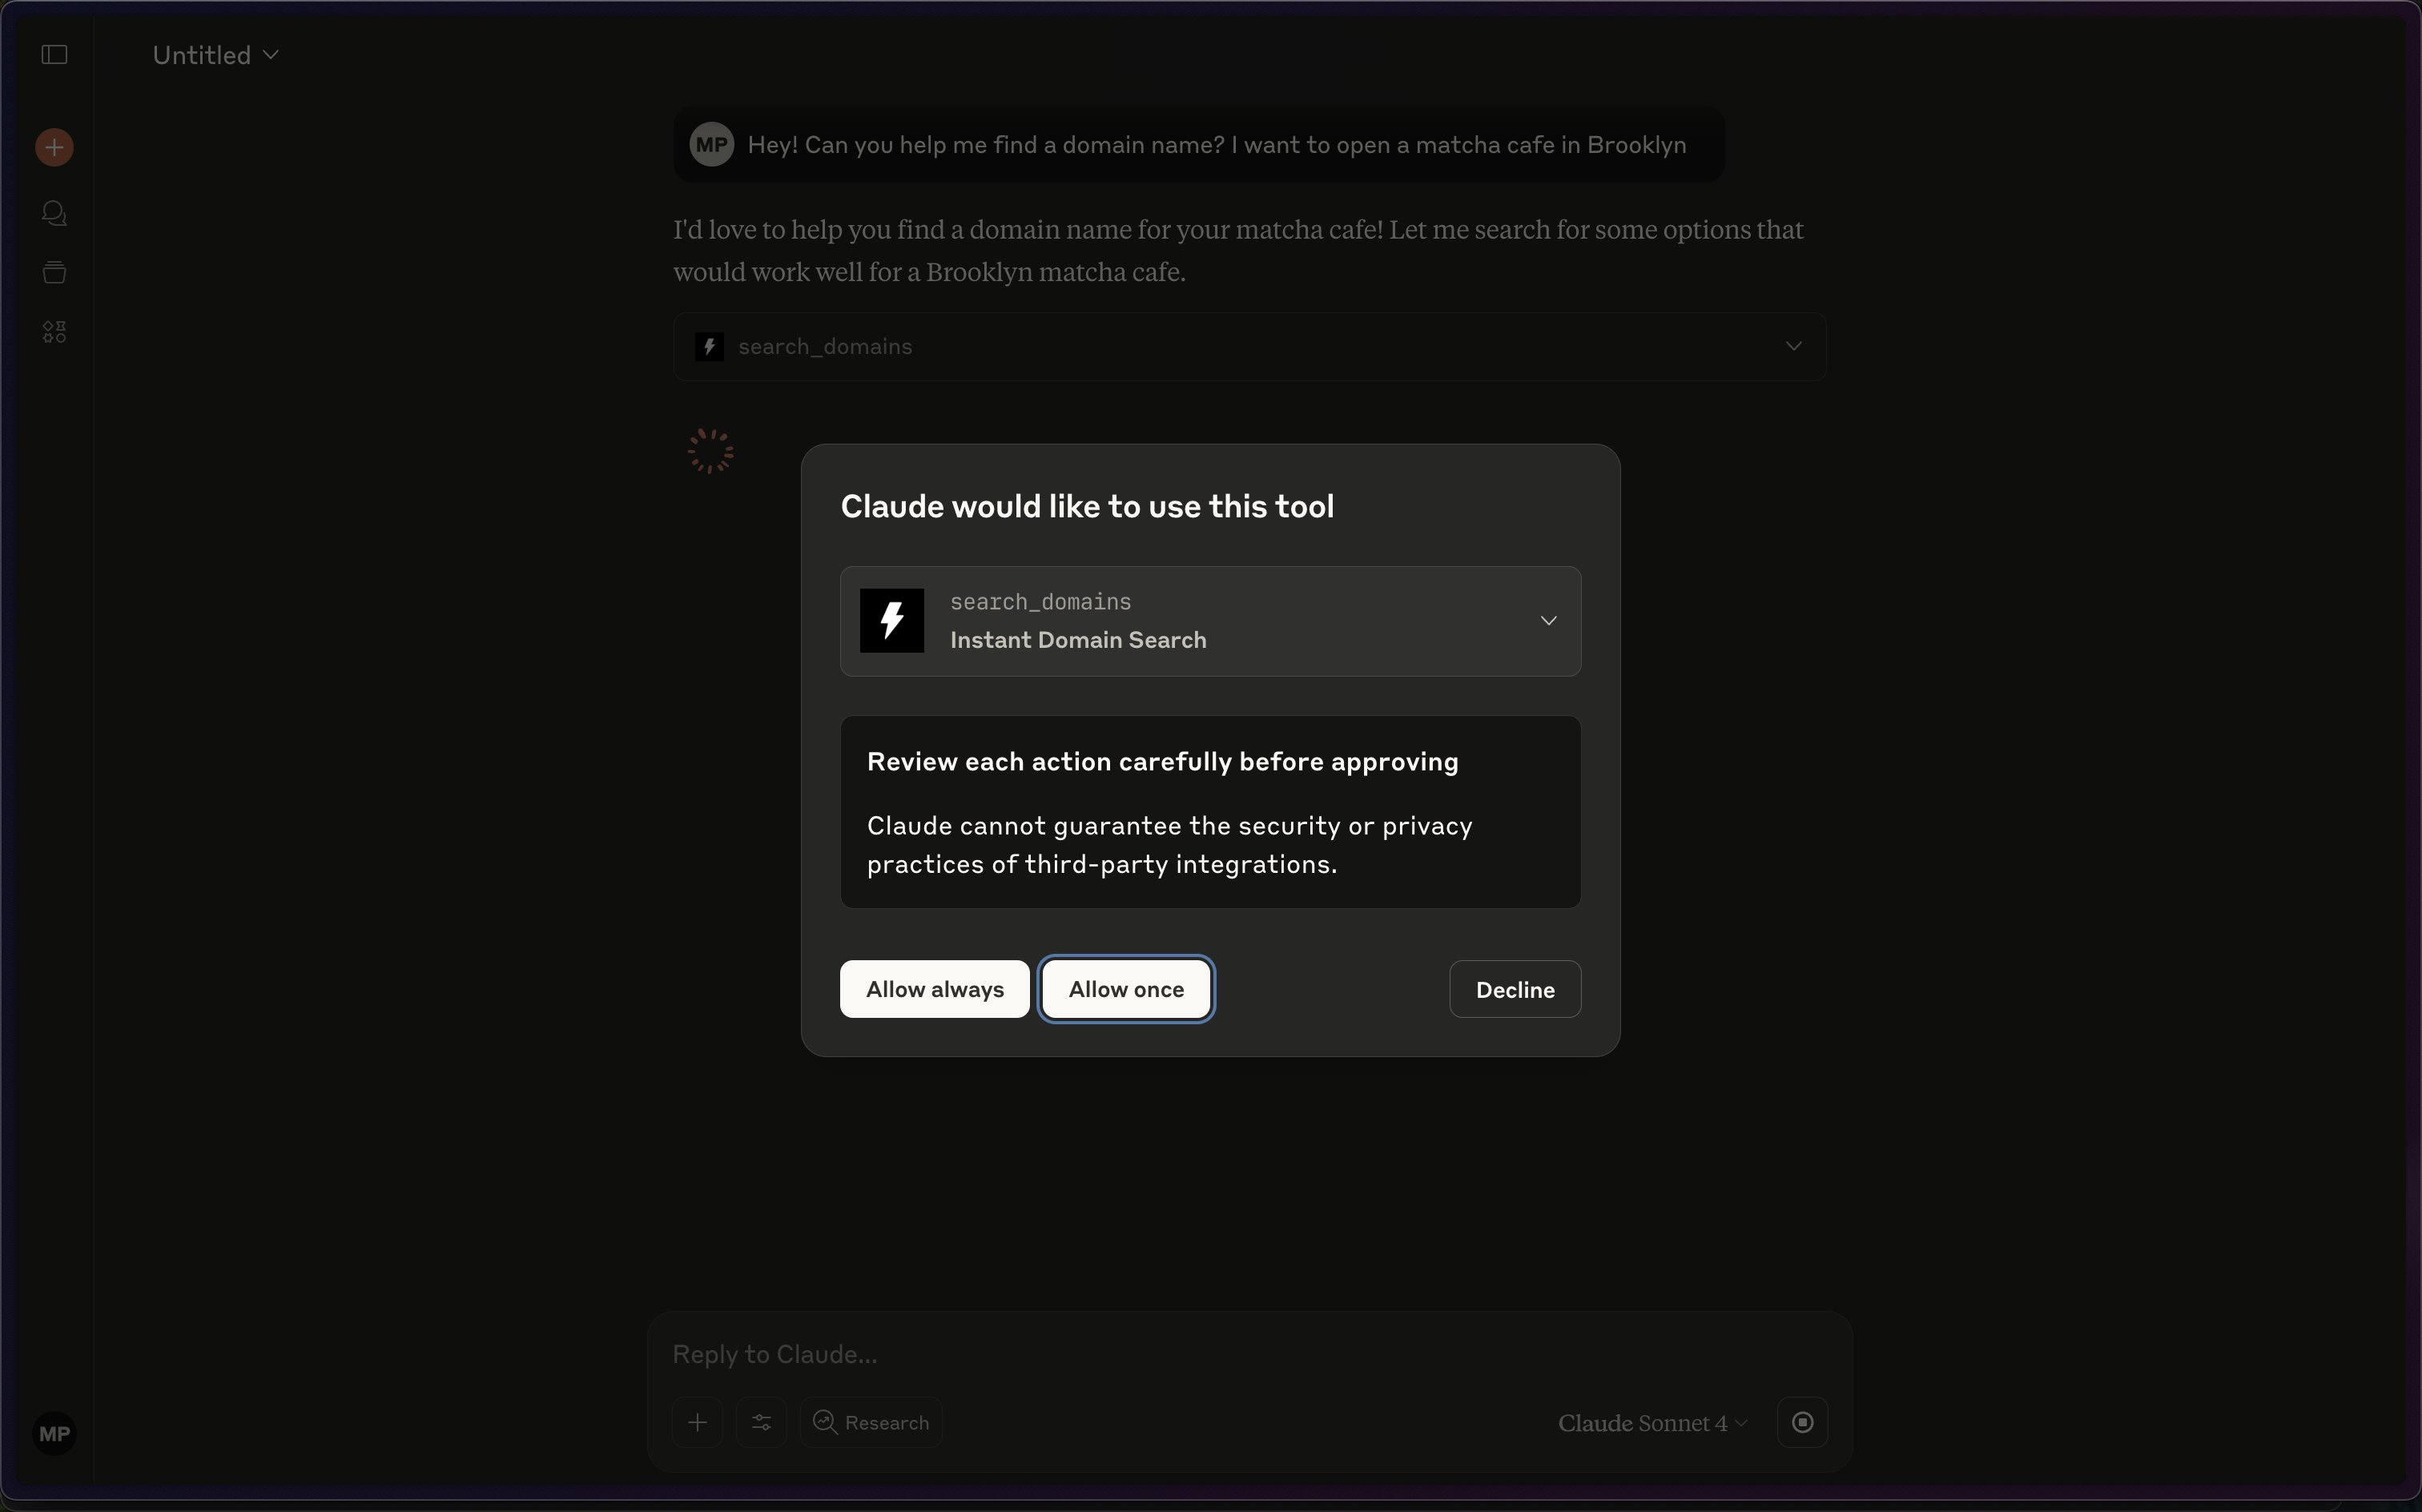Open the Claude Sonnet 4 model selector
Image resolution: width=2422 pixels, height=1512 pixels.
(1652, 1423)
